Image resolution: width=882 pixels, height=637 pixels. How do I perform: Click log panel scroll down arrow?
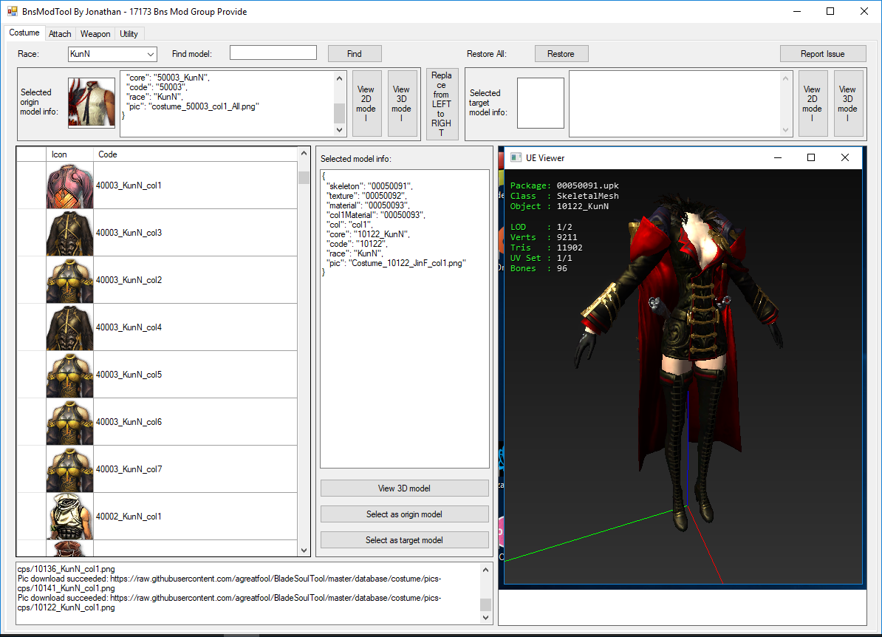pos(486,617)
